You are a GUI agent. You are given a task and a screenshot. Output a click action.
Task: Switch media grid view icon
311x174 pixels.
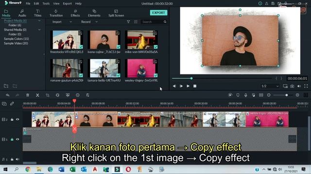tap(136, 22)
